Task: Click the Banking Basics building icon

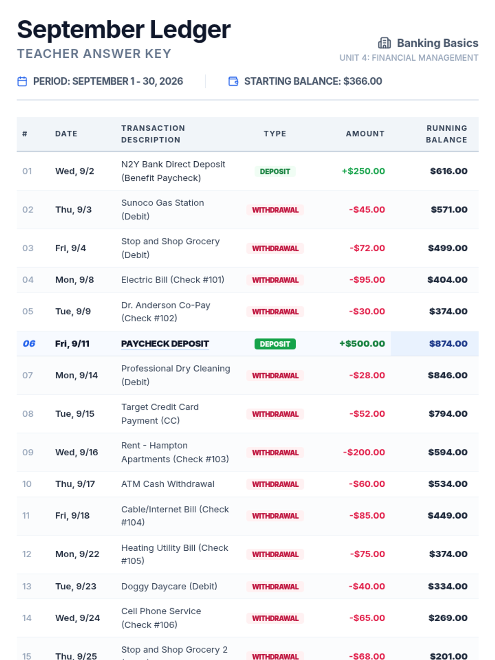Action: (x=384, y=43)
